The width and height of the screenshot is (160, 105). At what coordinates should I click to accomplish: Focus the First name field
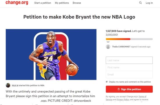(129, 67)
